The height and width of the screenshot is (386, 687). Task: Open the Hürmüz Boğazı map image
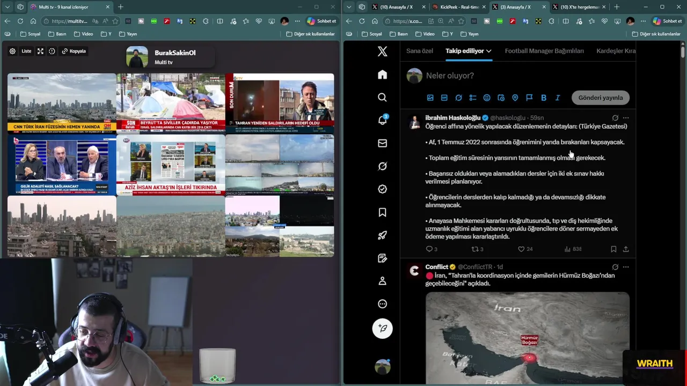(x=527, y=338)
